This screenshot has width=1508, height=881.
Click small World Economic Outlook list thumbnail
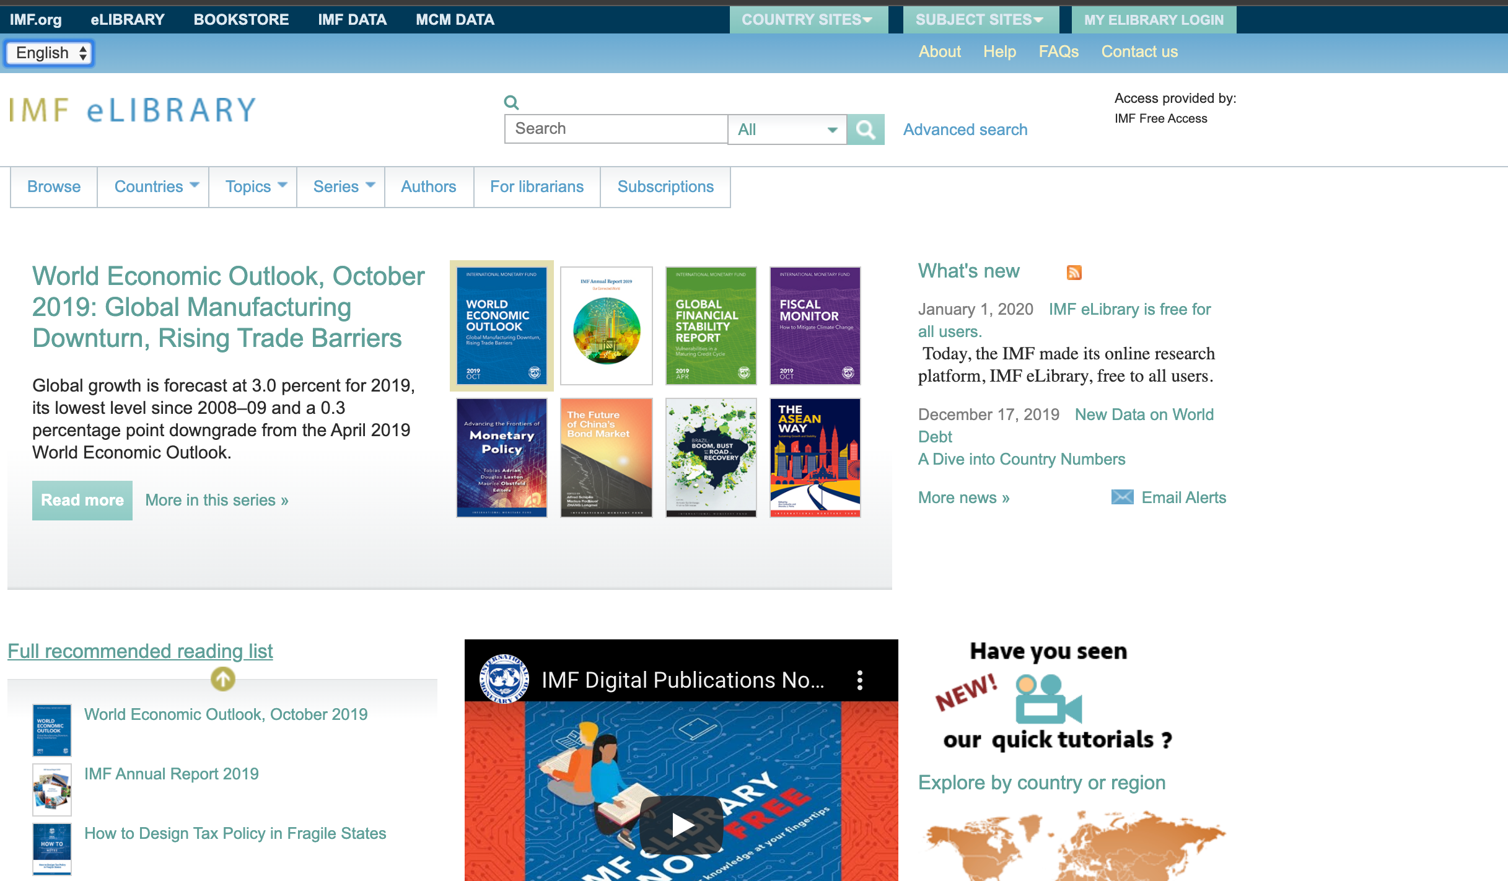(x=52, y=730)
